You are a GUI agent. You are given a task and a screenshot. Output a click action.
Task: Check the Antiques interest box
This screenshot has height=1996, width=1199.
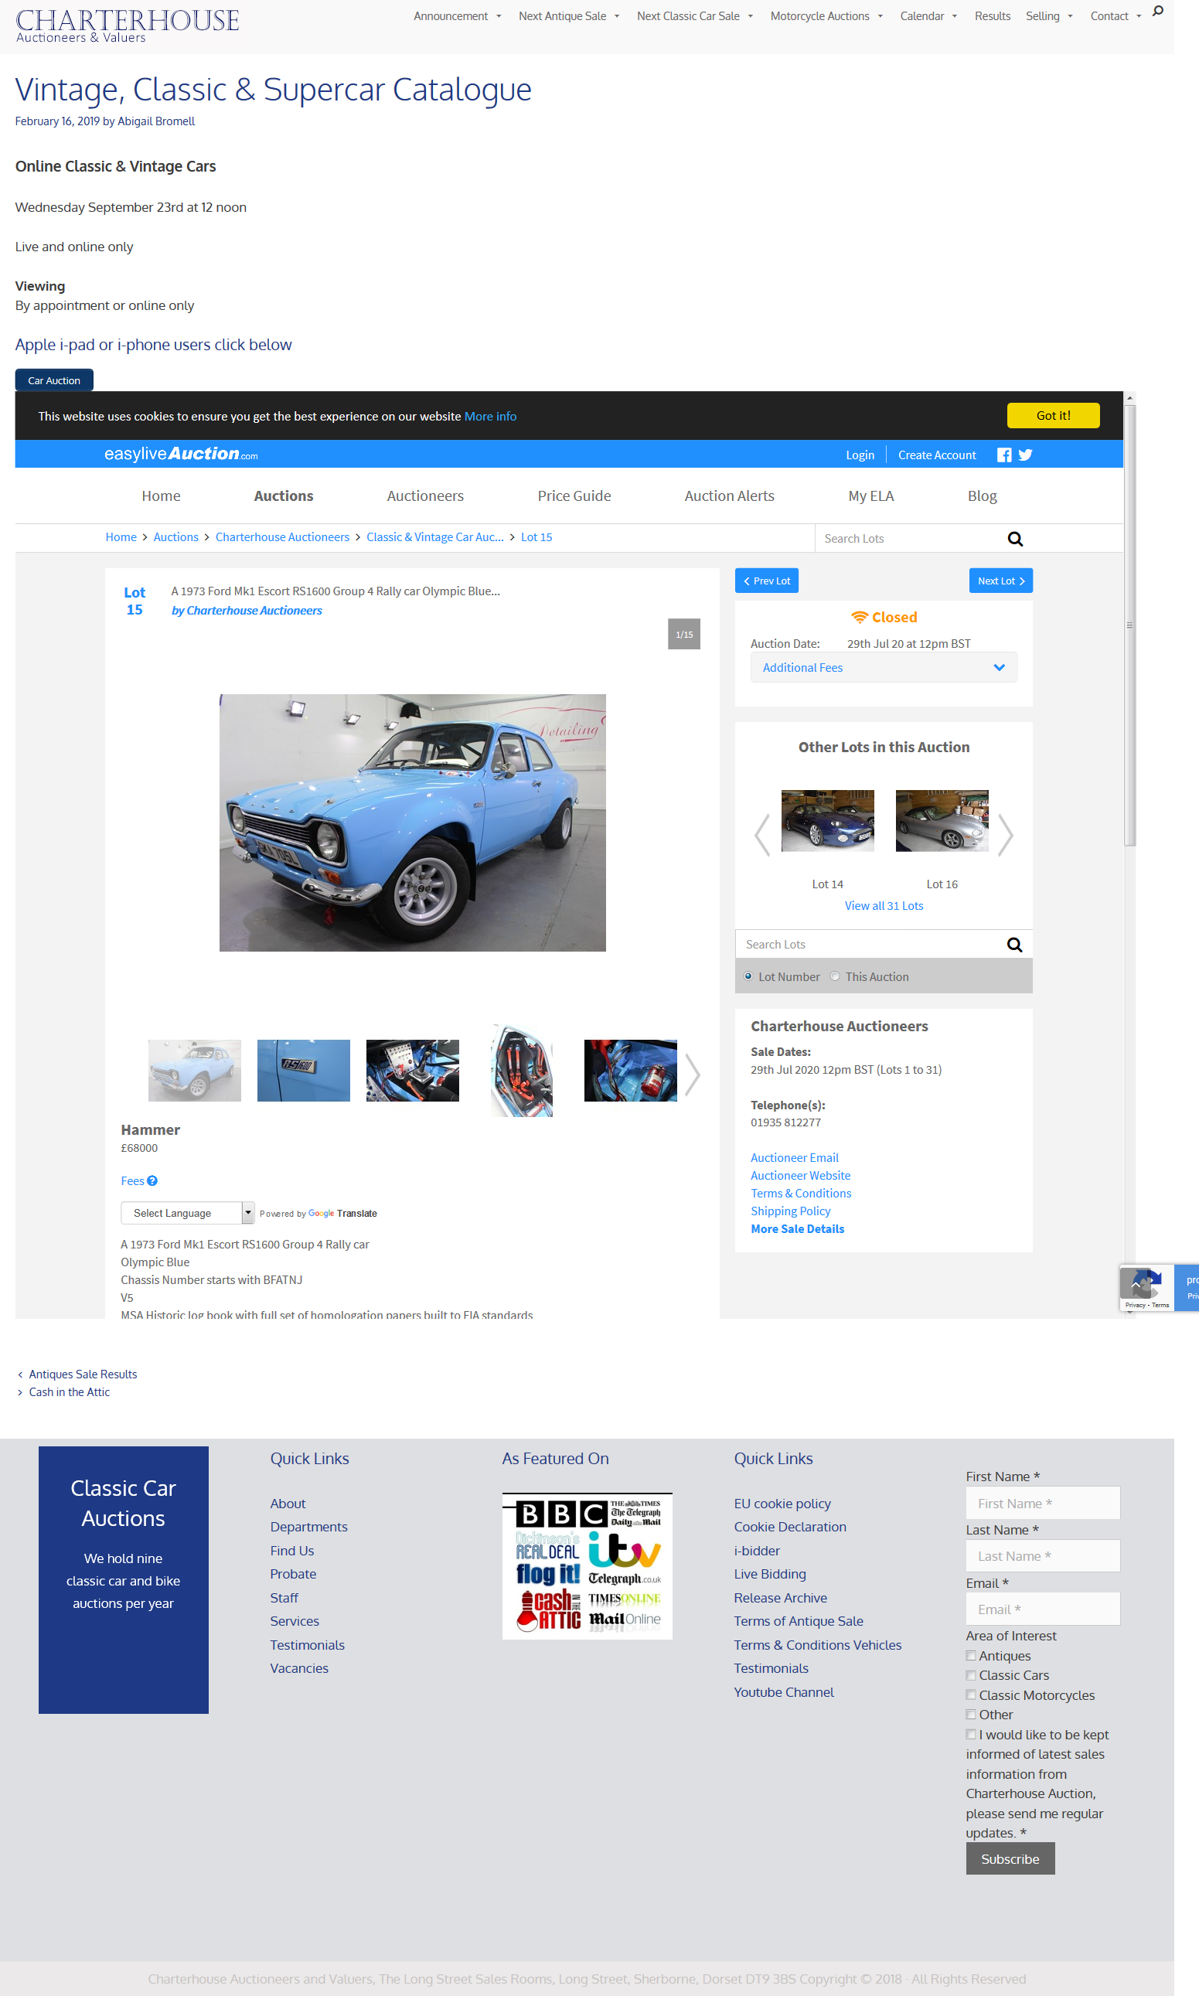(971, 1656)
